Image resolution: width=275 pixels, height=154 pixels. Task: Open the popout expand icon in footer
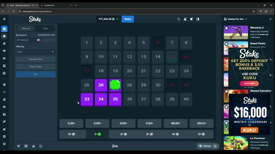click(x=41, y=146)
